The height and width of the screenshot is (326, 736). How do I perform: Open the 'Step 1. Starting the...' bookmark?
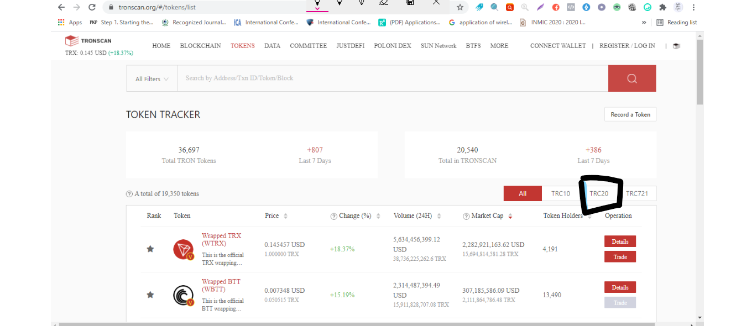pyautogui.click(x=122, y=23)
